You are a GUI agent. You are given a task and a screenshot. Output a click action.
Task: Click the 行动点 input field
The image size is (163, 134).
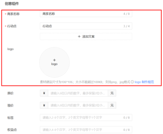[x=86, y=26]
